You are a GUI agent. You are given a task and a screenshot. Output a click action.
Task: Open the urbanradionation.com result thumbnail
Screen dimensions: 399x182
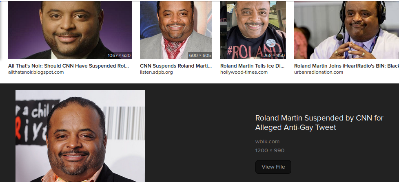tap(347, 30)
